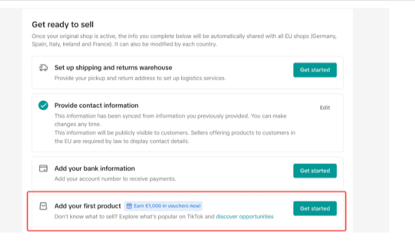Click the account number to receive payments text
The width and height of the screenshot is (415, 246).
[115, 179]
